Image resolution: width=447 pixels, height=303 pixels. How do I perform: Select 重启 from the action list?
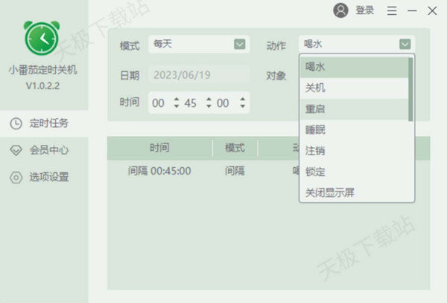point(315,108)
